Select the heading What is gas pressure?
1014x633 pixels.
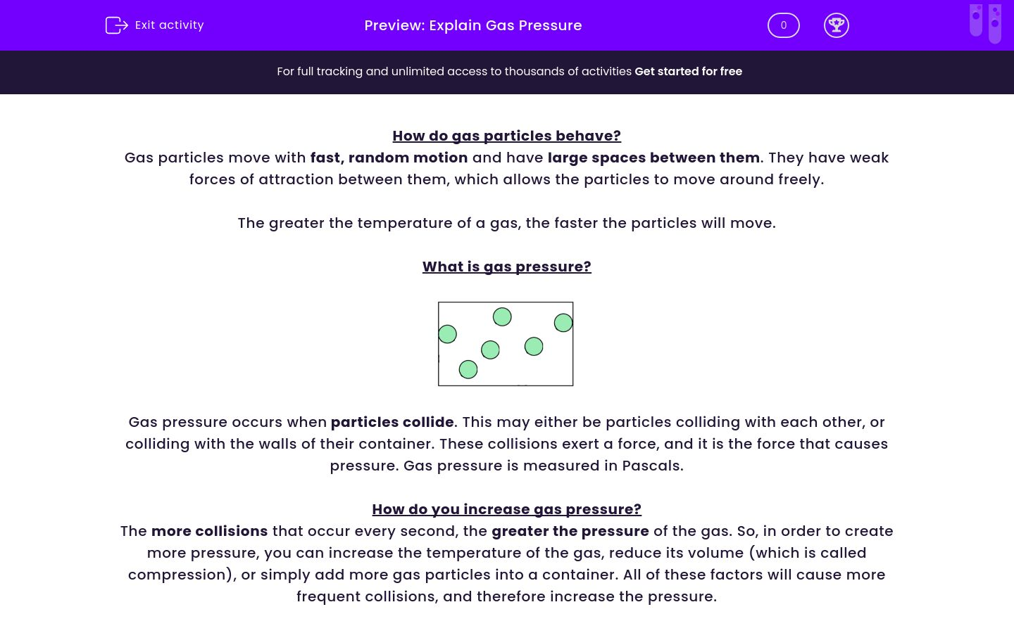coord(506,267)
